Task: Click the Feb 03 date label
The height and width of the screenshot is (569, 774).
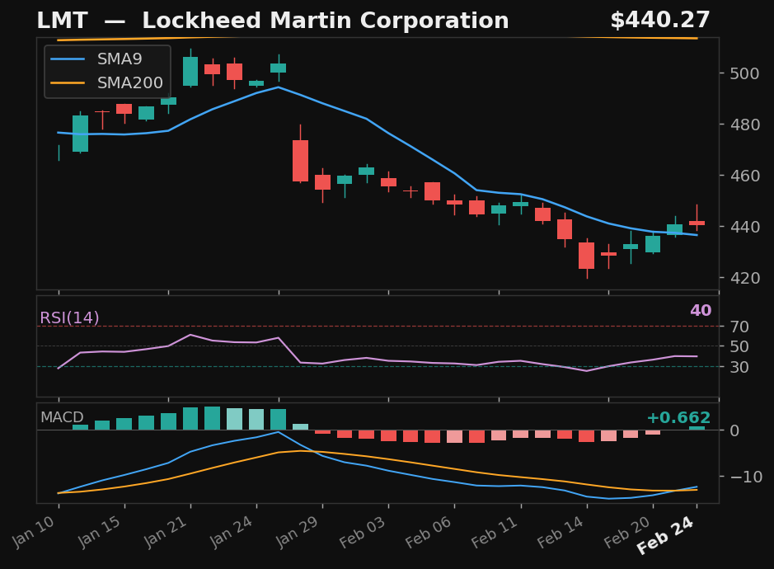Action: pos(363,533)
